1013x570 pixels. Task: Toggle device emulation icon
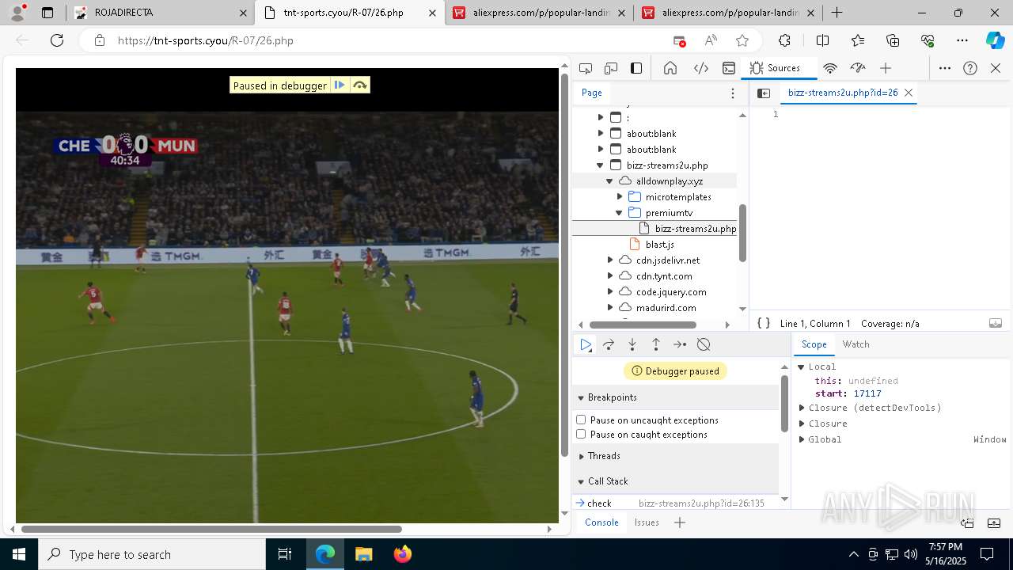point(611,68)
